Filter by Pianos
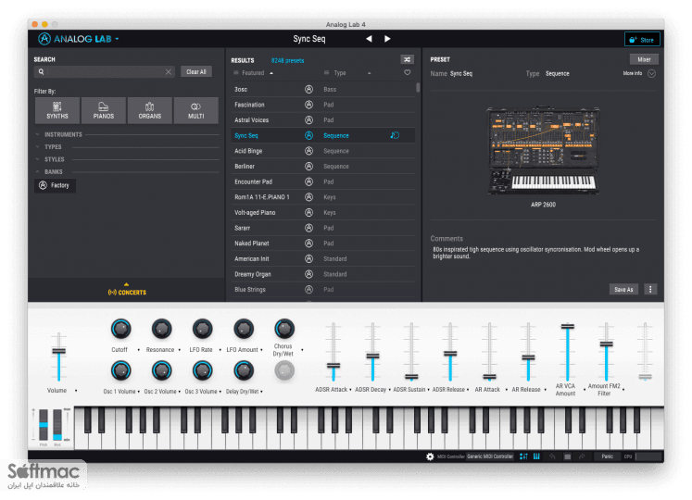692x500 pixels. [x=103, y=110]
